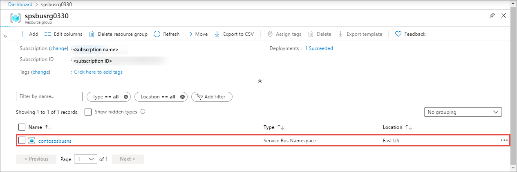Open the 'Location == all' filter
The height and width of the screenshot is (172, 517).
tap(158, 97)
